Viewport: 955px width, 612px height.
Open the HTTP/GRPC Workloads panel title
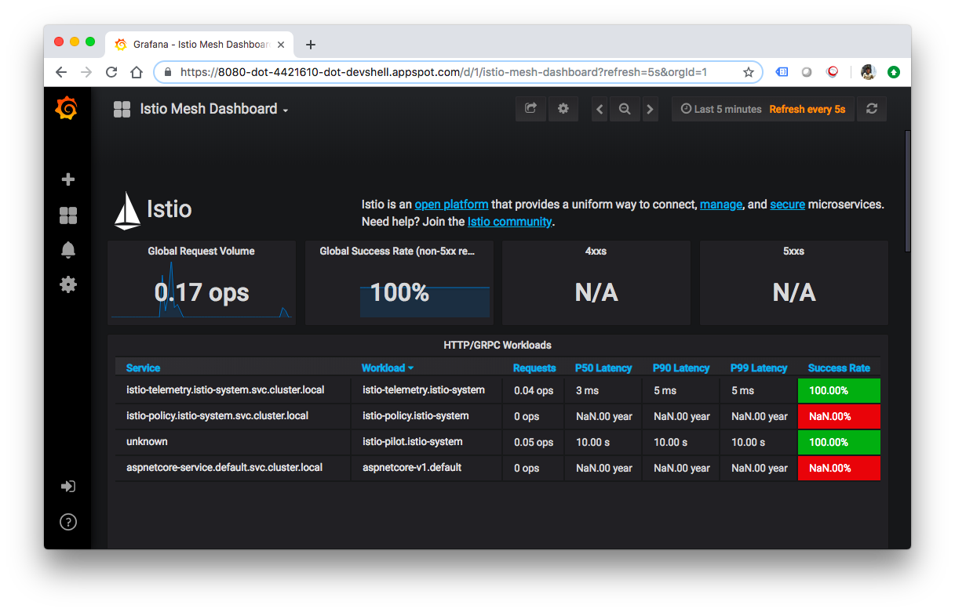click(x=498, y=345)
